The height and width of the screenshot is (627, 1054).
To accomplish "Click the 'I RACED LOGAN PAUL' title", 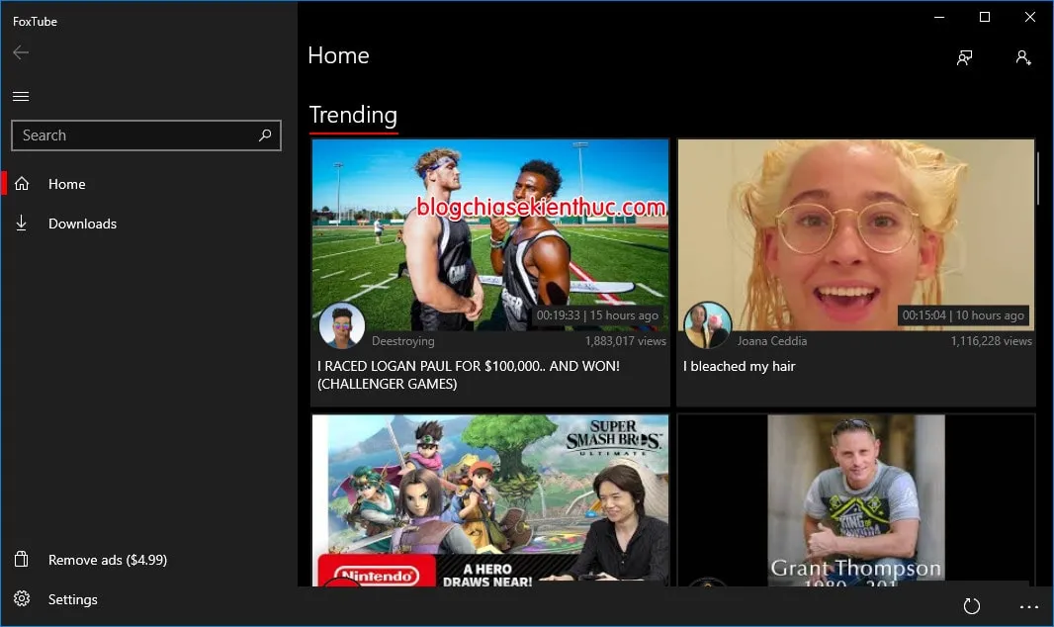I will (469, 375).
